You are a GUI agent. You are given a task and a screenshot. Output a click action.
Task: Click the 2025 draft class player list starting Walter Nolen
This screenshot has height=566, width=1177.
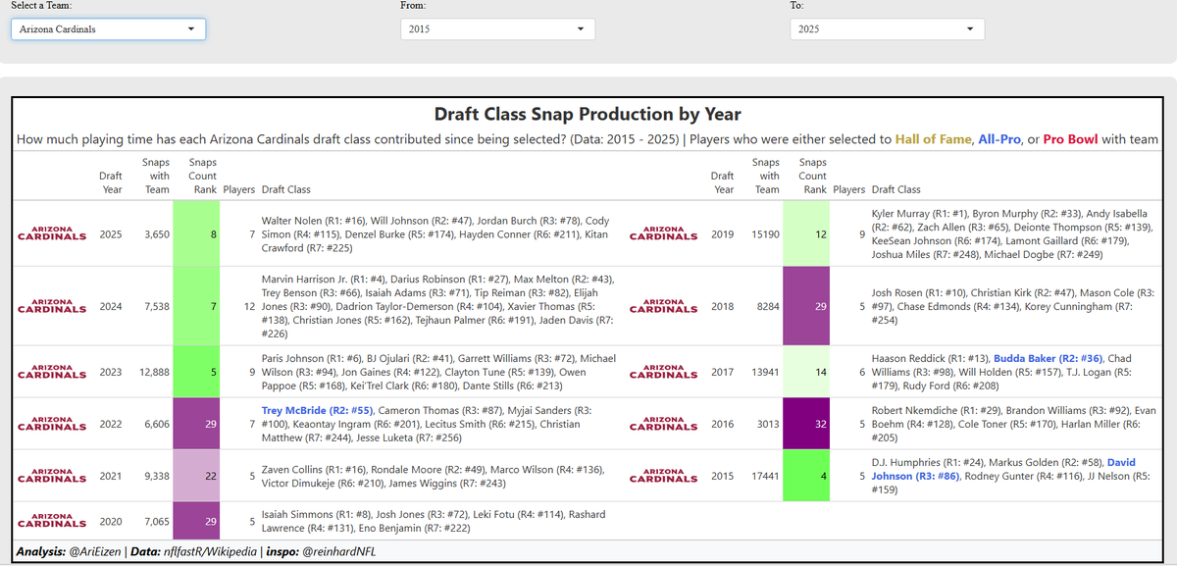pos(436,234)
